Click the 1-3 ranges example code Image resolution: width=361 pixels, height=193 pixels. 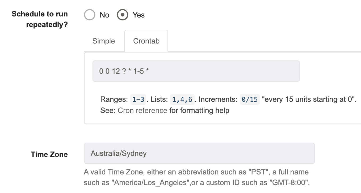138,99
